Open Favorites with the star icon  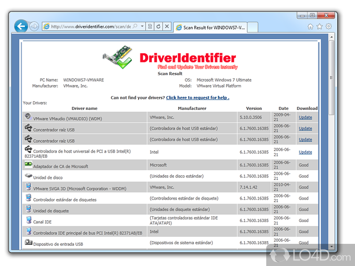point(319,27)
